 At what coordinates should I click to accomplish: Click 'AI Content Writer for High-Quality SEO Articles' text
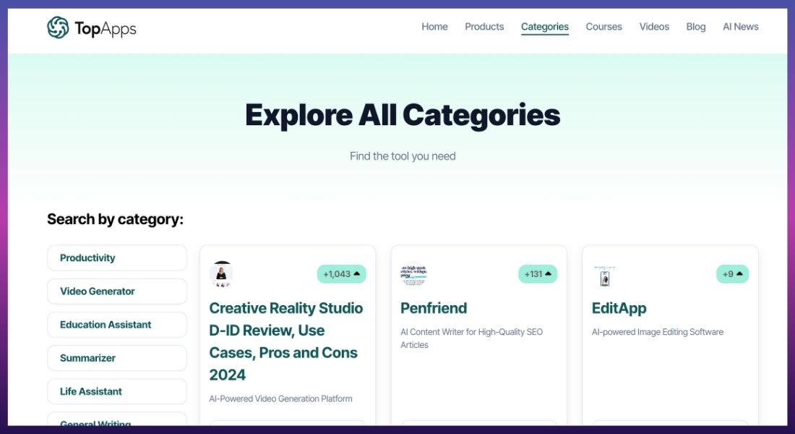(x=471, y=339)
